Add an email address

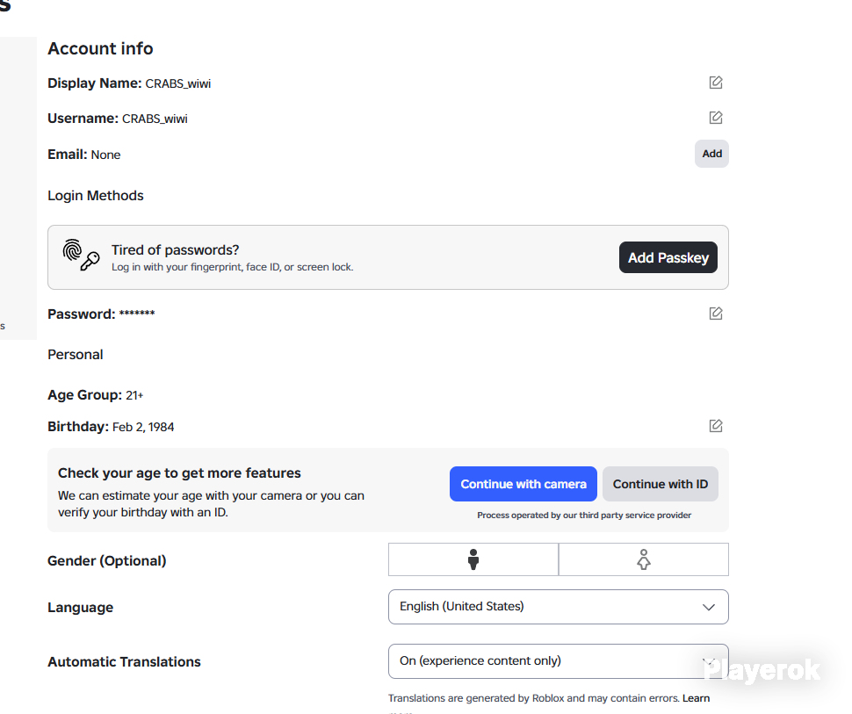(x=711, y=154)
